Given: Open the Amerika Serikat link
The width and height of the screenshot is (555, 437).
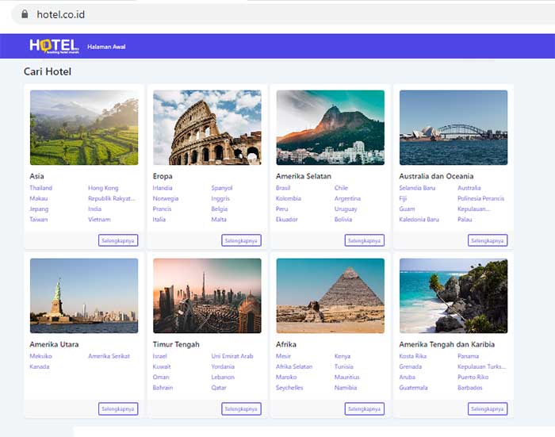Looking at the screenshot, I should pyautogui.click(x=109, y=356).
